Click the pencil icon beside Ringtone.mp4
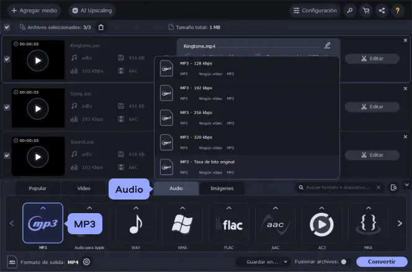 (x=328, y=45)
